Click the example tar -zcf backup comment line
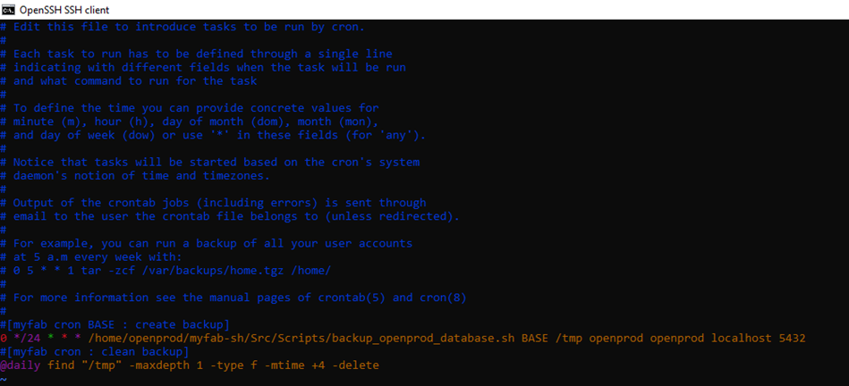 point(166,271)
